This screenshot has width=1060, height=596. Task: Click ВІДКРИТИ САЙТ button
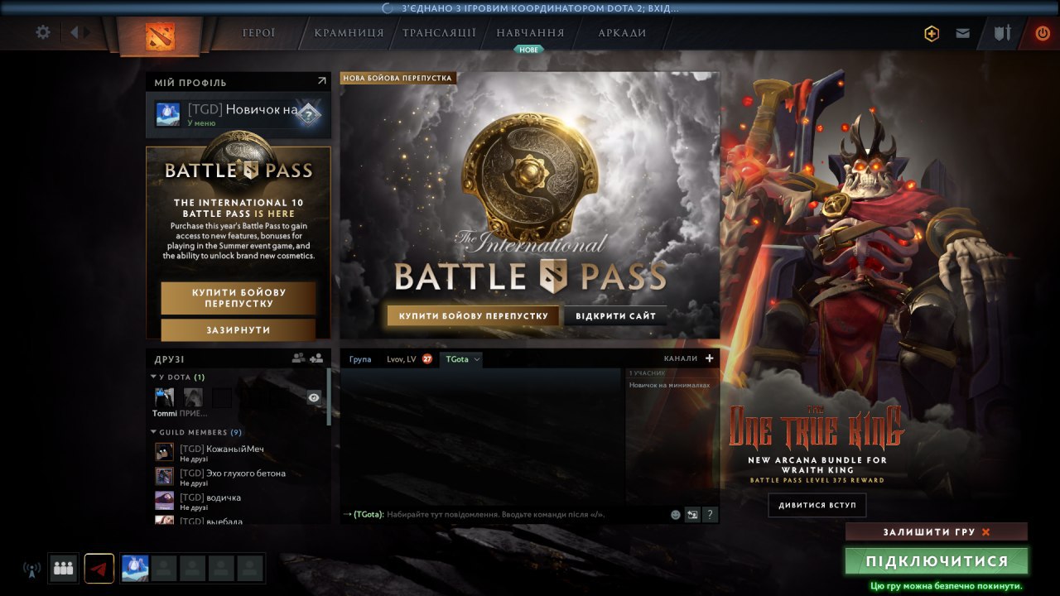[615, 315]
